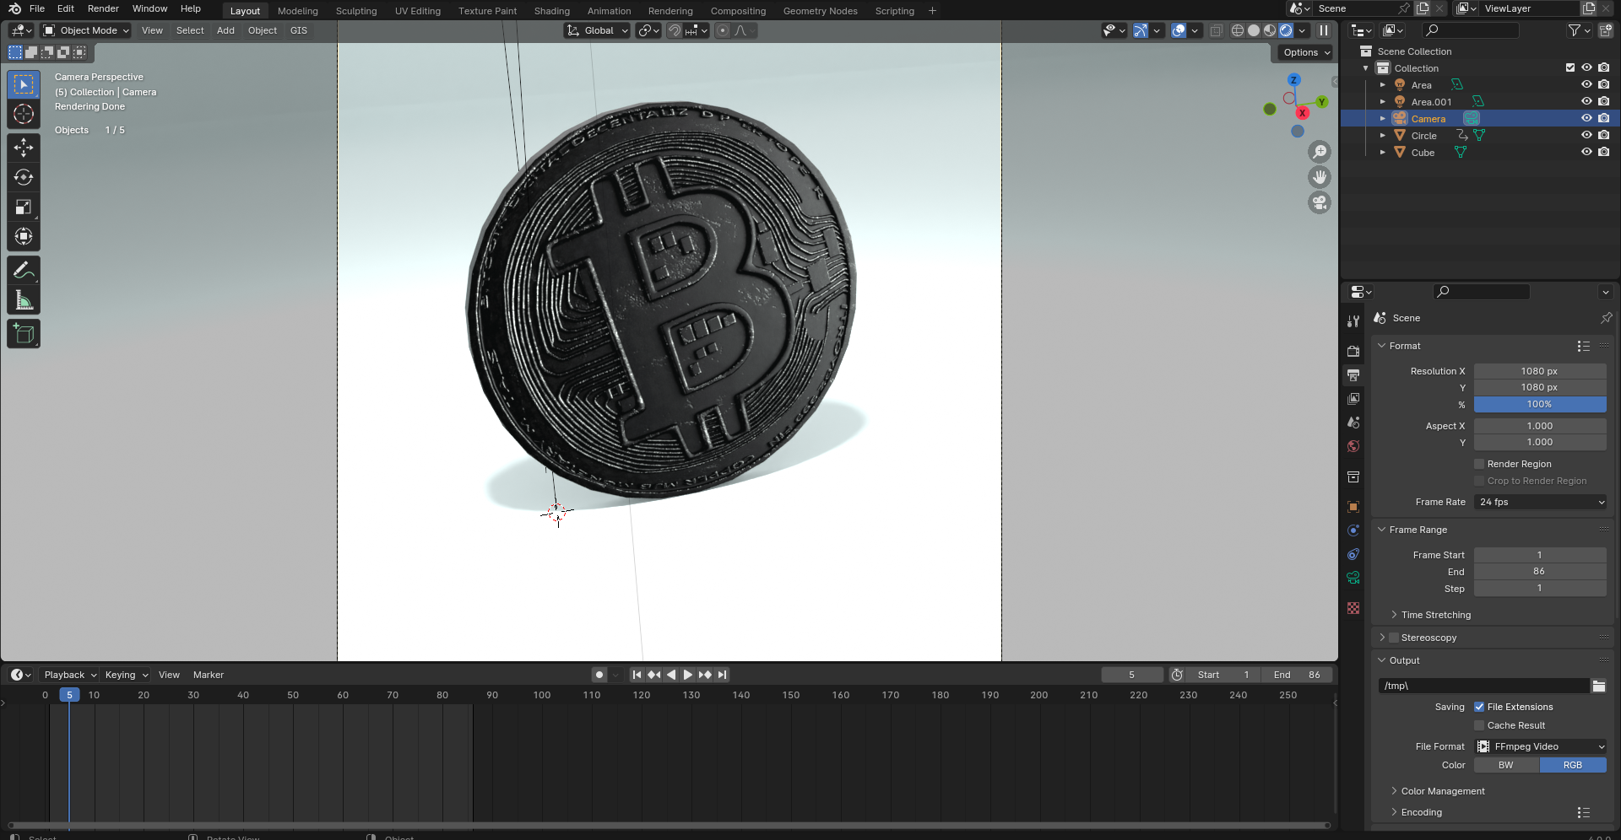Open the Texture properties tab
Image resolution: width=1621 pixels, height=840 pixels.
pos(1353,608)
